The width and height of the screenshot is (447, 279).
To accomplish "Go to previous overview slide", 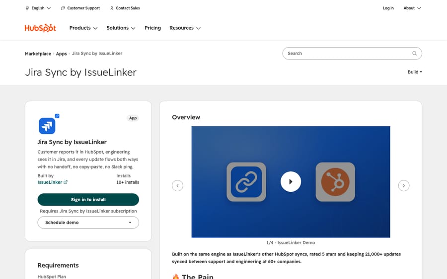I will tap(177, 186).
